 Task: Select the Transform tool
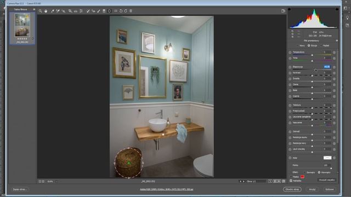tap(81, 11)
